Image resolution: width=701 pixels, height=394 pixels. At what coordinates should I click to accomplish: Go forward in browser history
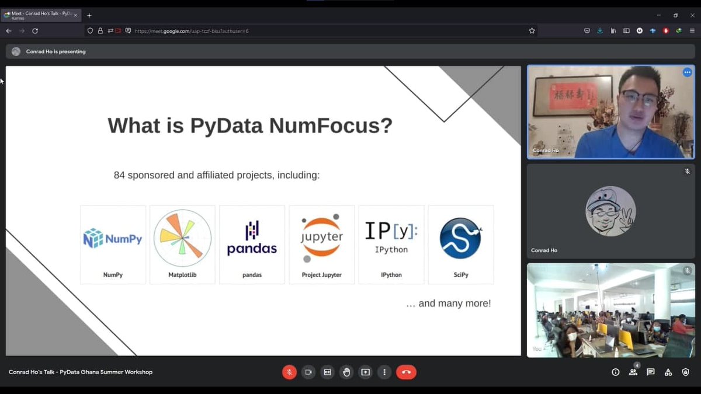(22, 31)
